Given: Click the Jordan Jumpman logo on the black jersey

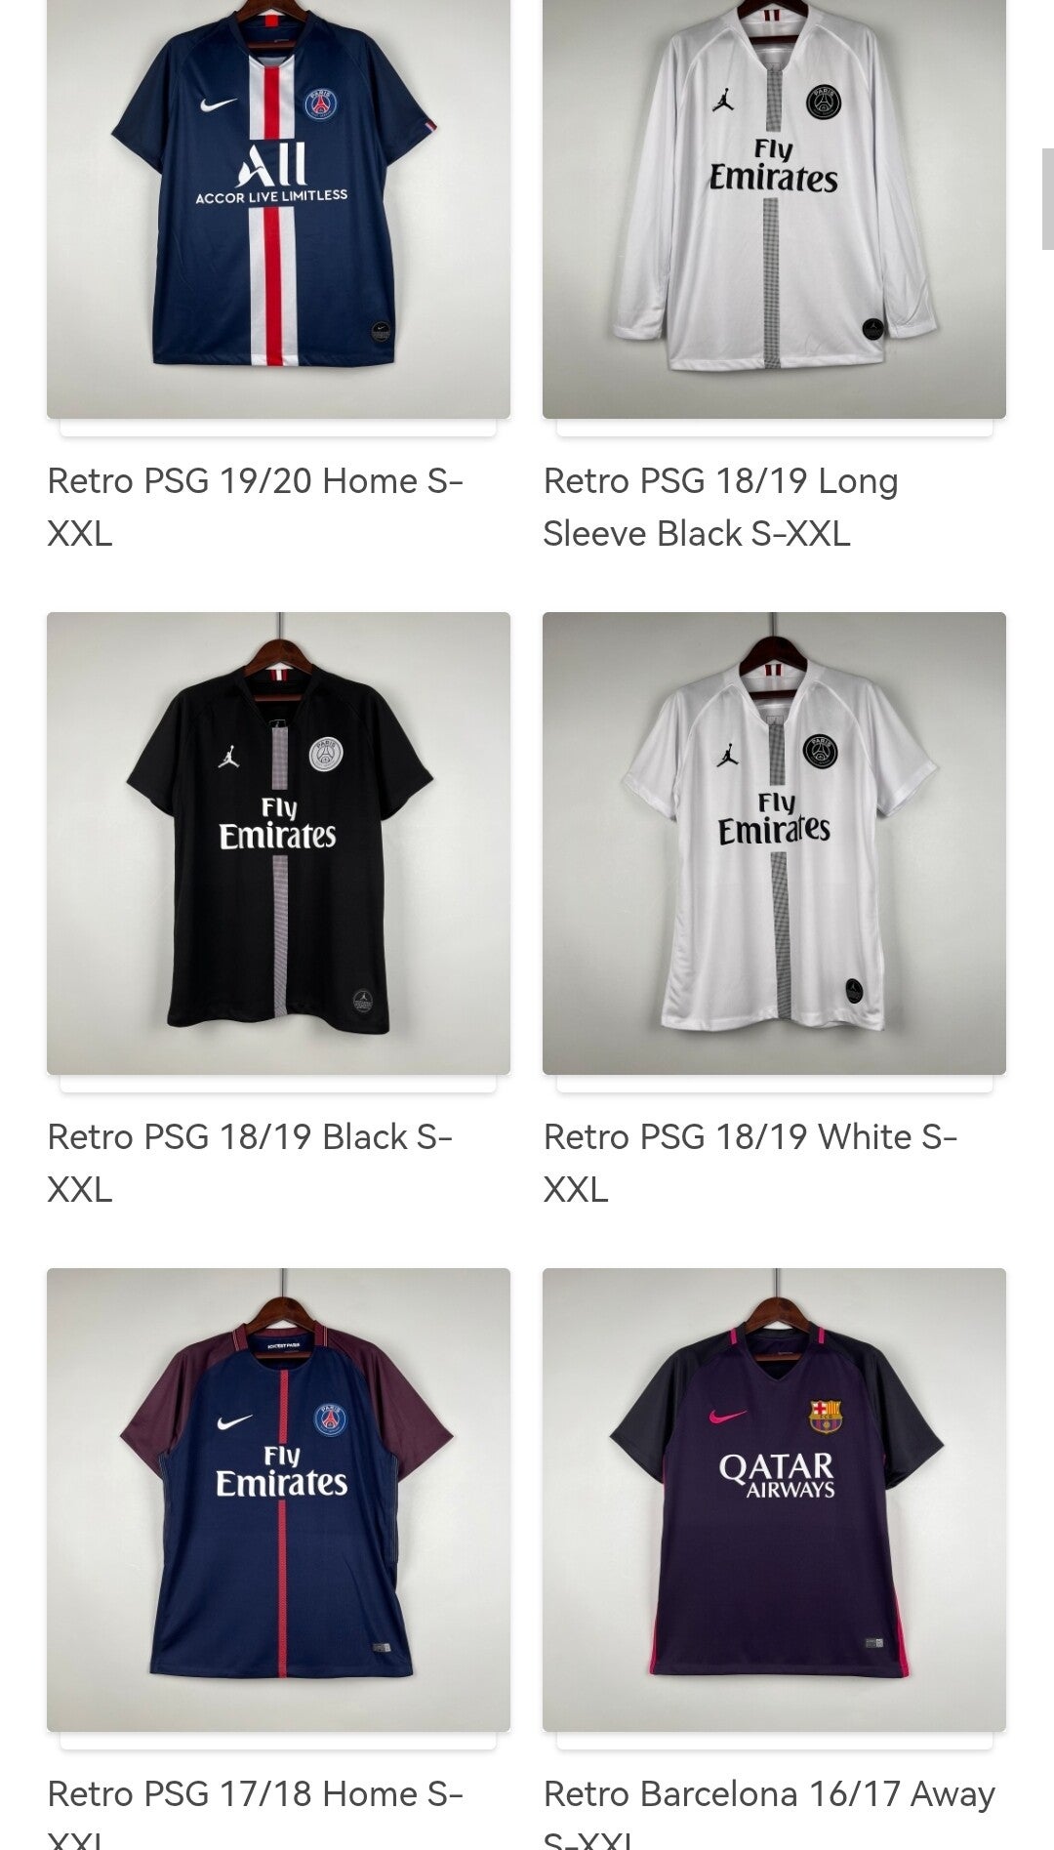Looking at the screenshot, I should [229, 756].
